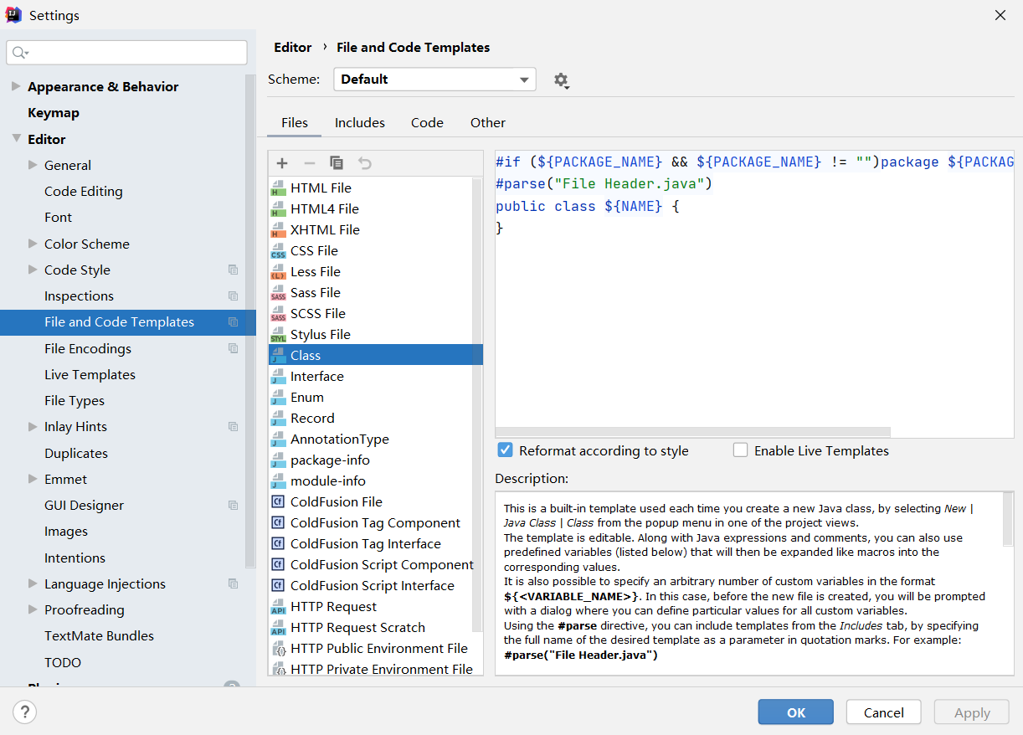Viewport: 1023px width, 735px height.
Task: Click the horizontal scrollbar of template editor
Action: [x=693, y=432]
